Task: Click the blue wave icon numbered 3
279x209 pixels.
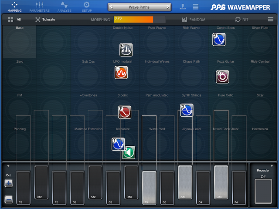Action: coord(187,110)
